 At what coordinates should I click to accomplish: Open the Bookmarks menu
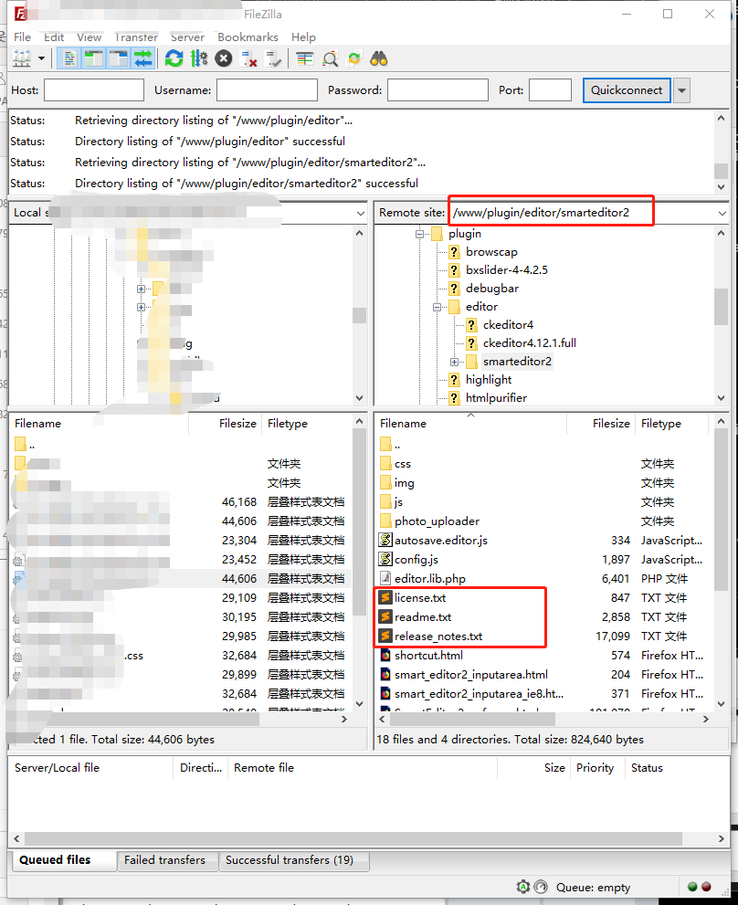(248, 37)
